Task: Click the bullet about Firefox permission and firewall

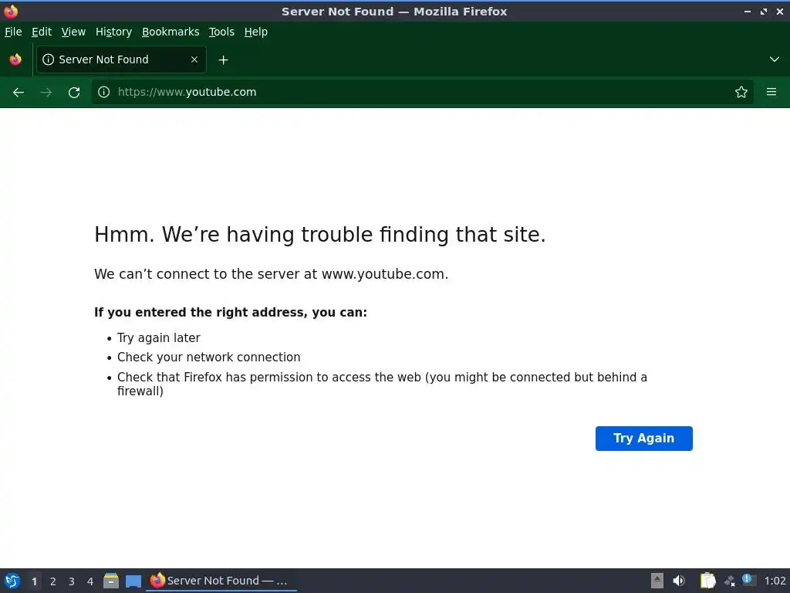Action: tap(382, 385)
